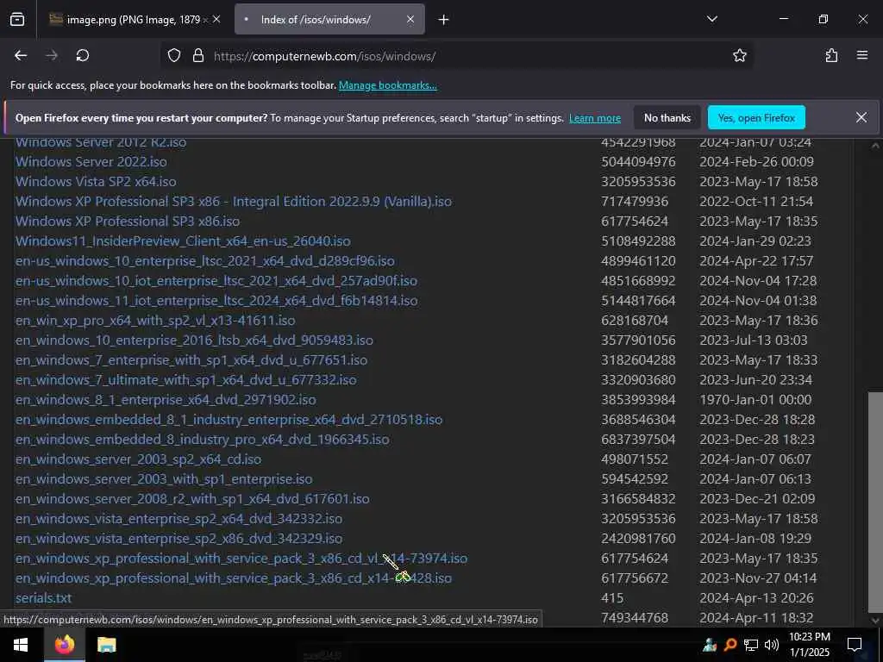Click the Firefox taskbar icon

(x=64, y=645)
